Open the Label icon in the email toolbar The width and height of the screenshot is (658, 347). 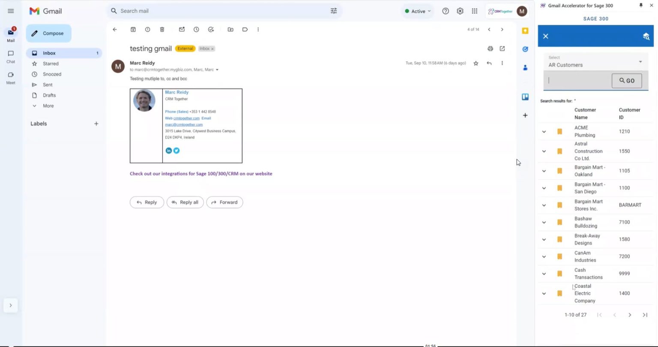tap(245, 29)
